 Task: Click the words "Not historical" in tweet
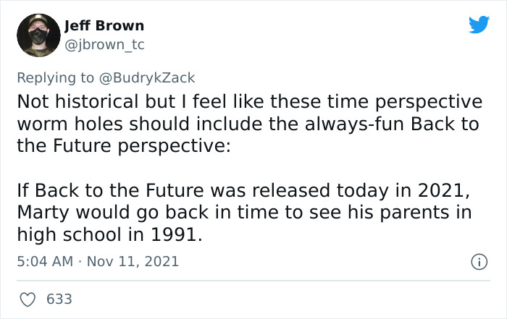click(72, 101)
